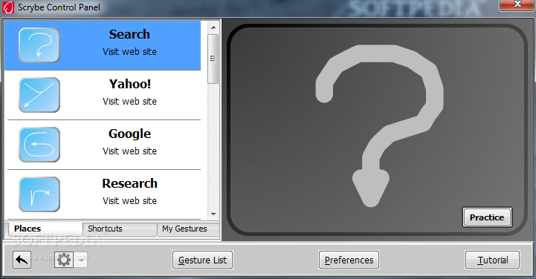
Task: Click "Visit web site" under Yahoo!
Action: (x=129, y=102)
